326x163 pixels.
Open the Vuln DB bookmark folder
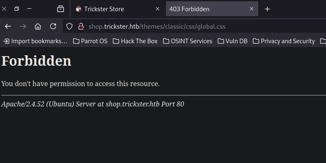click(x=233, y=41)
